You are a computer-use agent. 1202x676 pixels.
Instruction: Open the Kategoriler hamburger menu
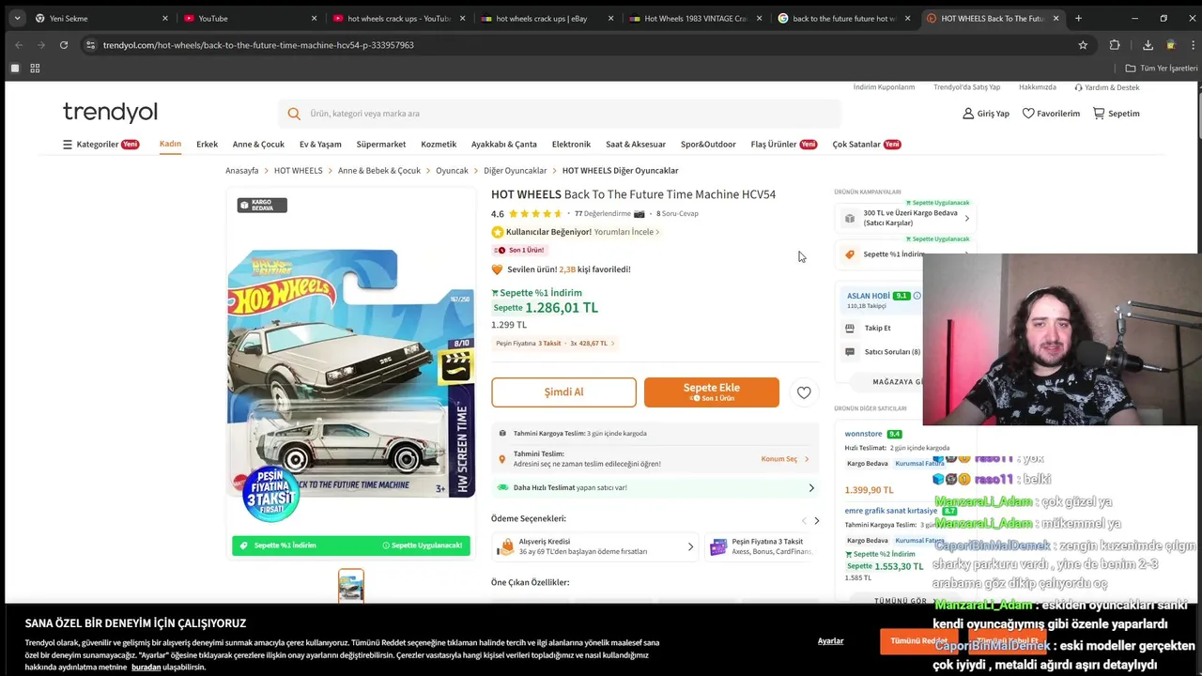click(x=100, y=145)
